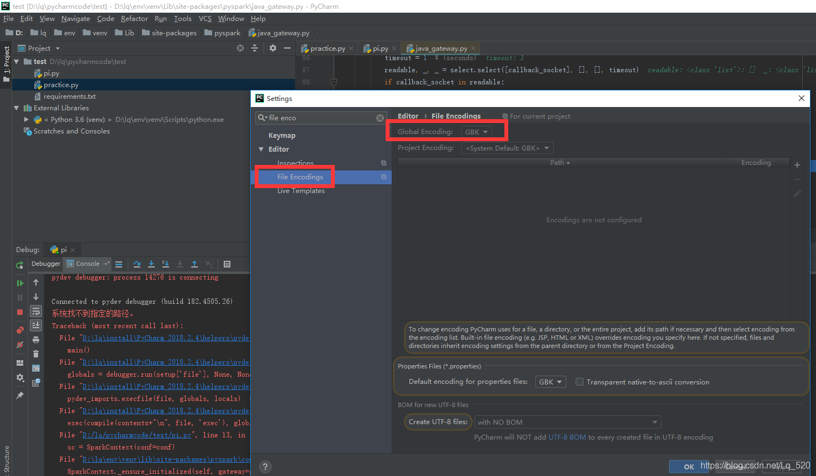816x476 pixels.
Task: Click OK button in Settings
Action: [689, 467]
